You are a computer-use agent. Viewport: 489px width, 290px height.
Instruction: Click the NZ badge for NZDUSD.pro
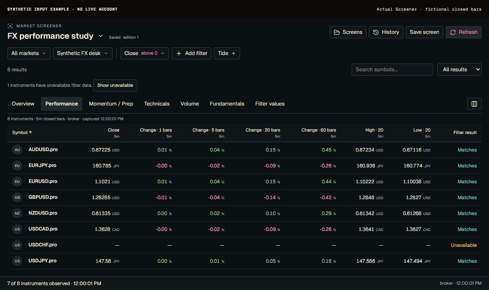pos(17,213)
